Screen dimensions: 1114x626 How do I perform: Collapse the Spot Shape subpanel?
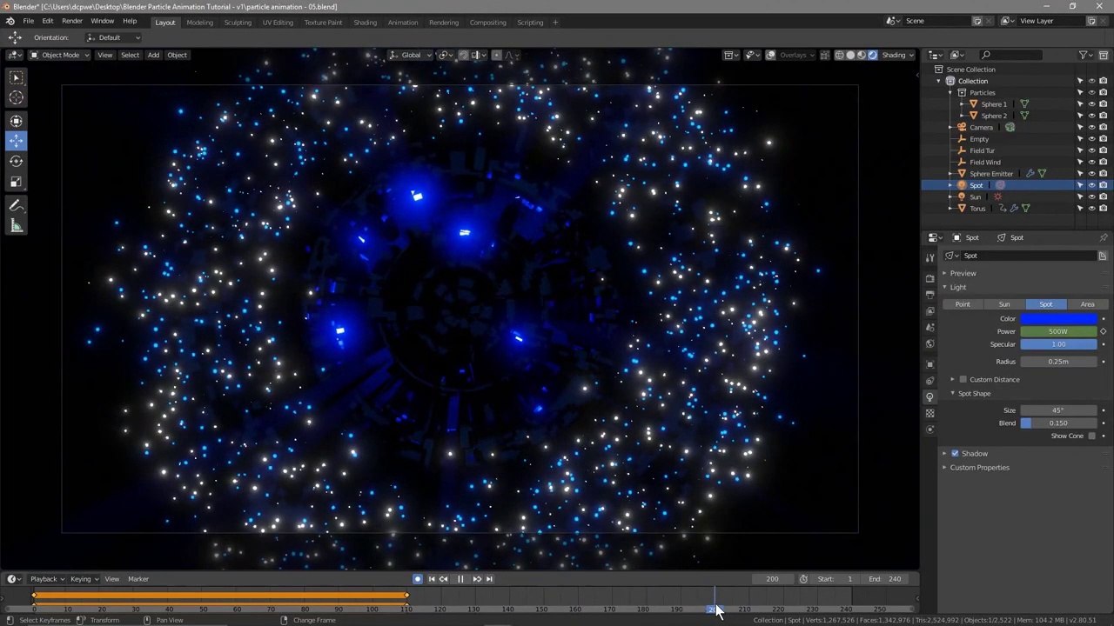pos(974,393)
